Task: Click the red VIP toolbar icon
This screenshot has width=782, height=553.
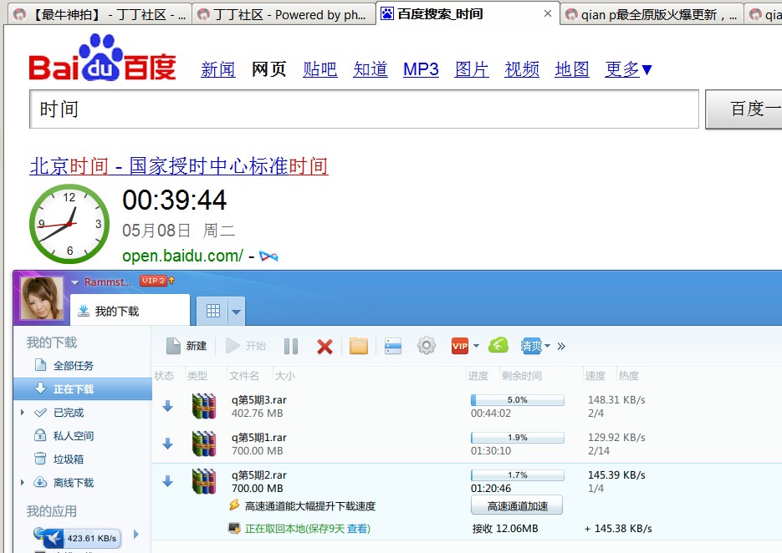Action: [460, 346]
